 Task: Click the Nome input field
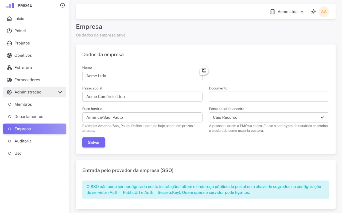[x=142, y=76]
